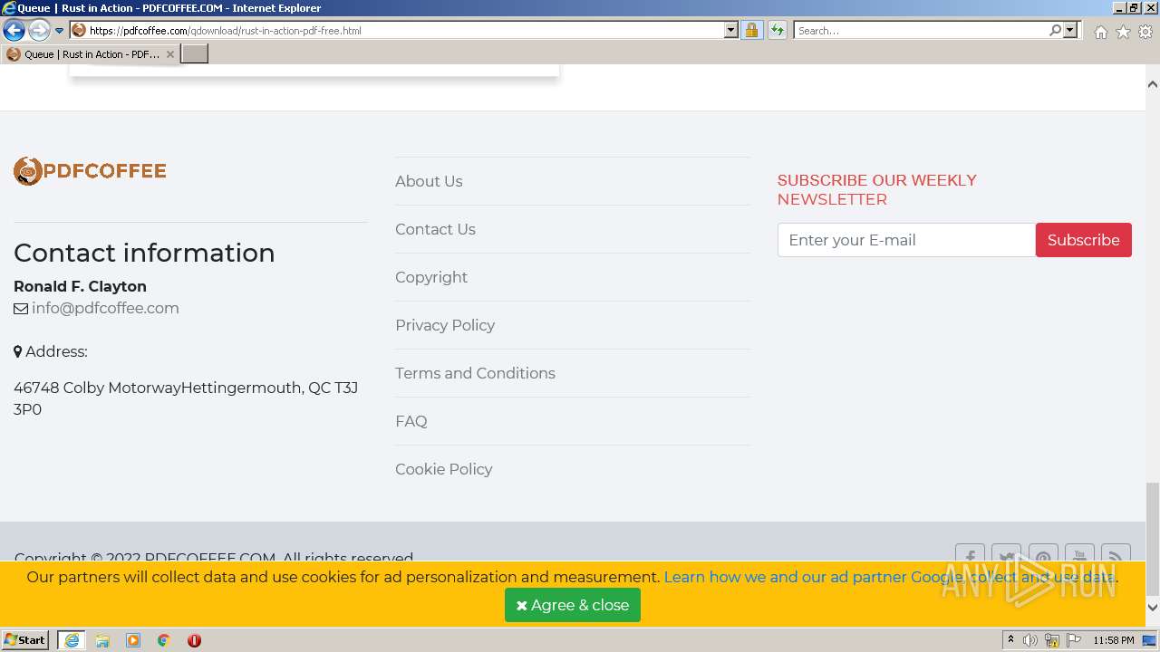Click the browser Back arrow button
This screenshot has width=1160, height=652.
point(14,30)
